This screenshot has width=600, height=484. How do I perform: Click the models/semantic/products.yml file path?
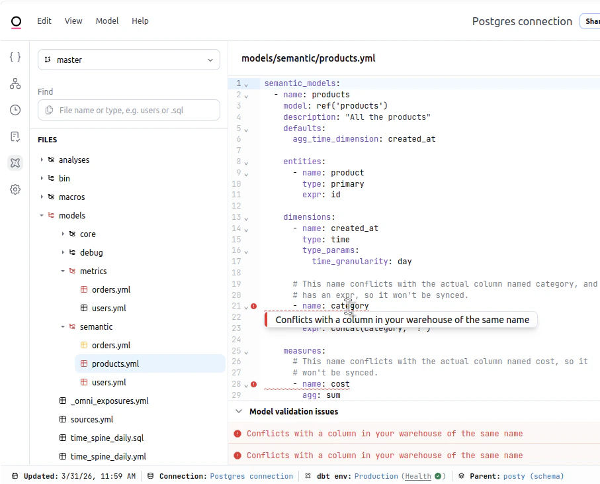308,58
